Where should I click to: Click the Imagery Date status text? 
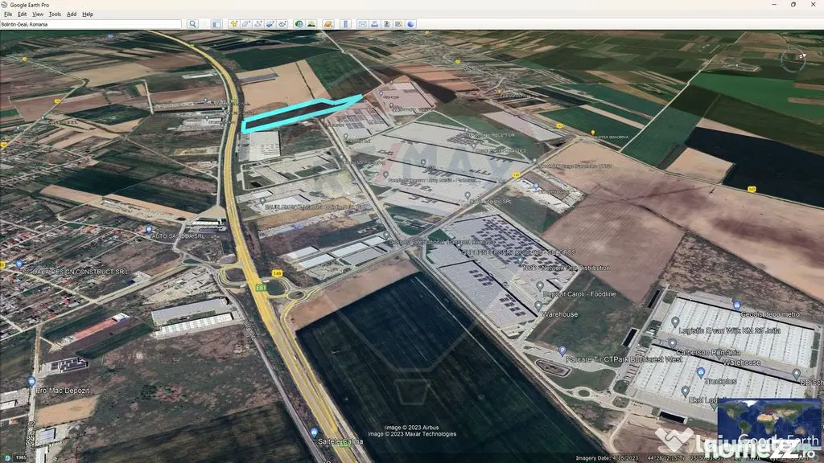pos(607,458)
